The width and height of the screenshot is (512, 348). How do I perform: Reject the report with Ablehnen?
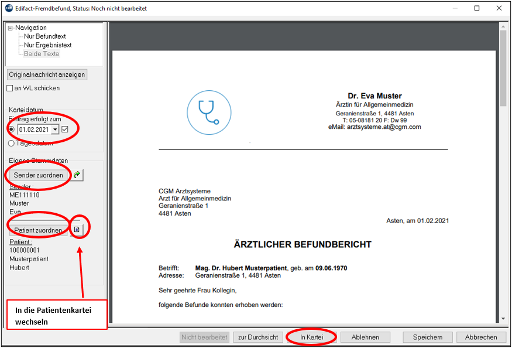[365, 337]
